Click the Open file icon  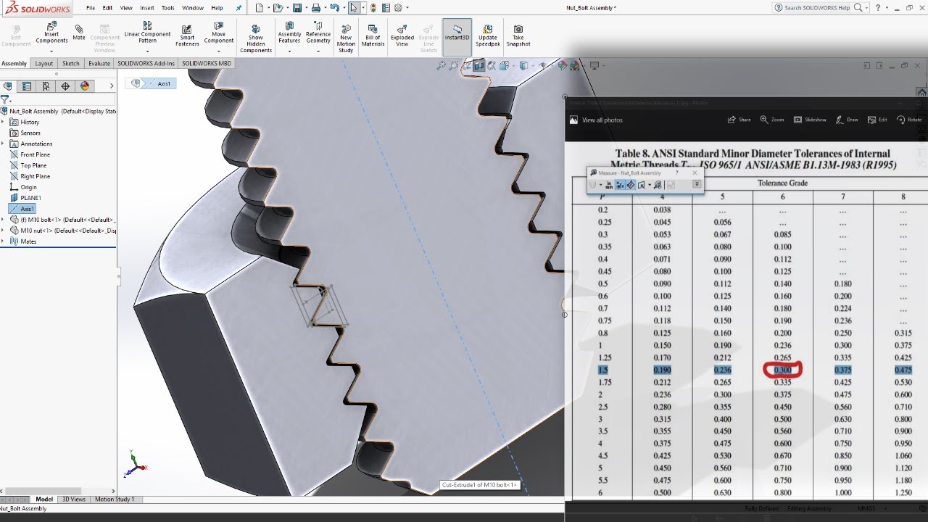[277, 7]
